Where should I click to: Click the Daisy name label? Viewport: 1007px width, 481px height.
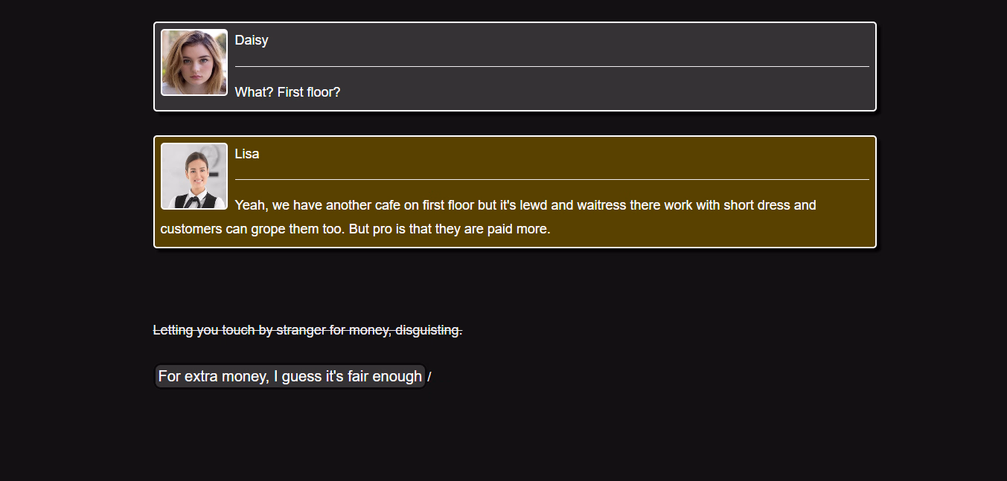(x=252, y=40)
